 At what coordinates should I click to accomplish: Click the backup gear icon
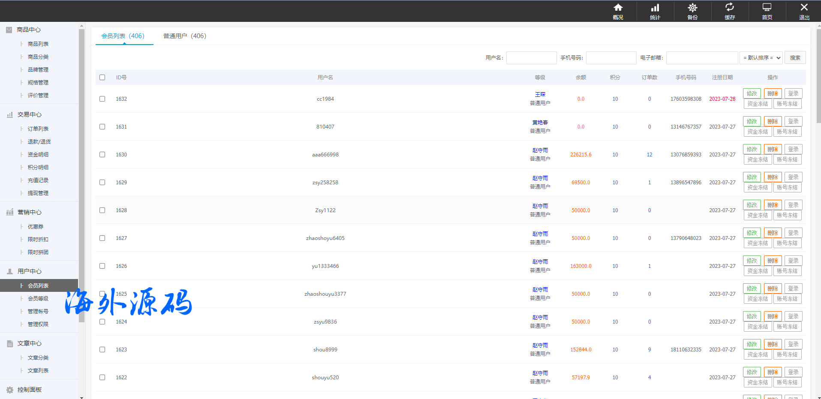pos(692,8)
